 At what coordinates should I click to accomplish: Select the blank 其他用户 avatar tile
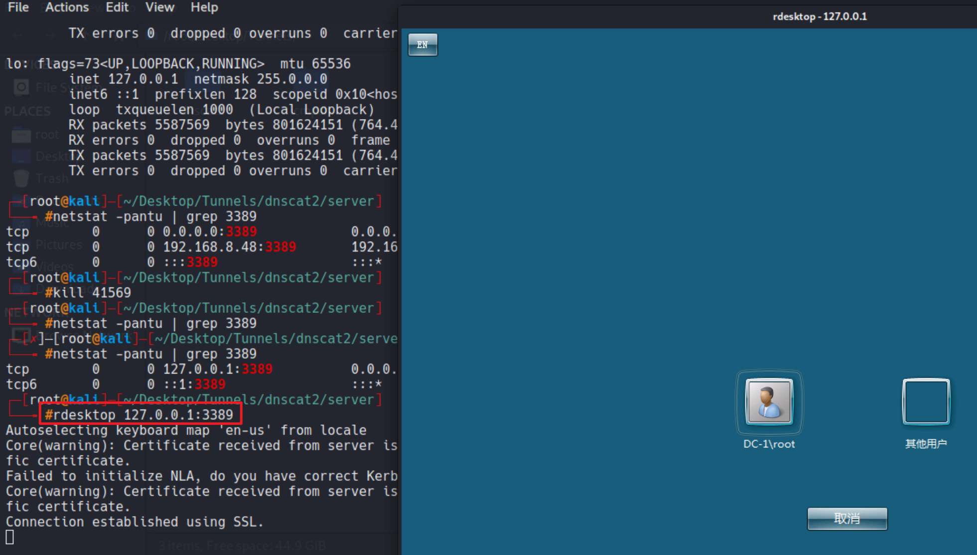[x=926, y=402]
